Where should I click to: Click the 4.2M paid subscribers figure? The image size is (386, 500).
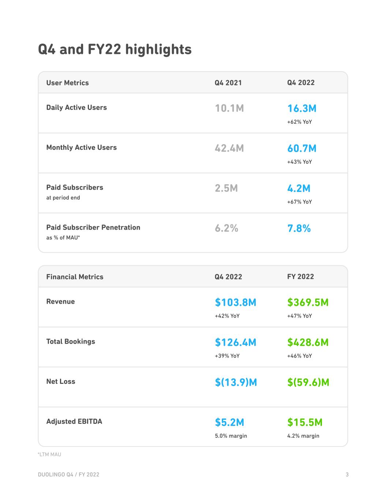point(299,188)
